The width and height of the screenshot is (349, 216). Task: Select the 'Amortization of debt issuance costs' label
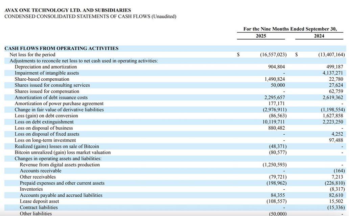(x=51, y=98)
